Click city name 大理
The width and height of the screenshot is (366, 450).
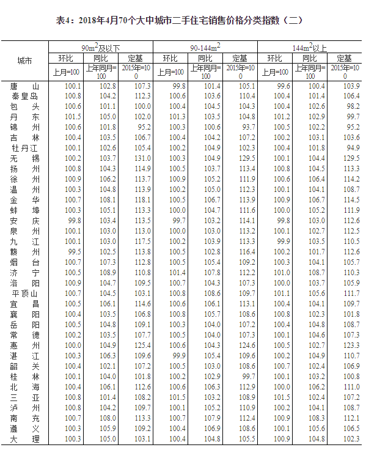click(x=24, y=439)
